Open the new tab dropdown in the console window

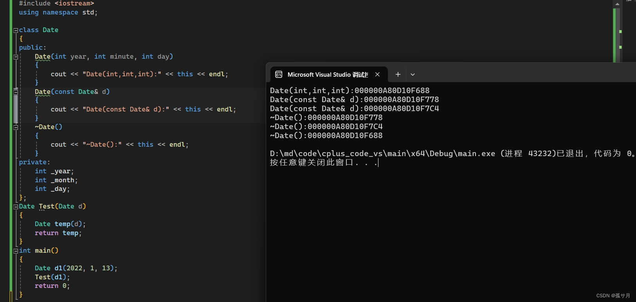(x=413, y=74)
